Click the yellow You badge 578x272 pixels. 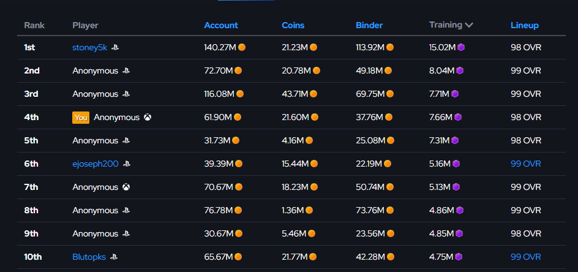pyautogui.click(x=81, y=118)
